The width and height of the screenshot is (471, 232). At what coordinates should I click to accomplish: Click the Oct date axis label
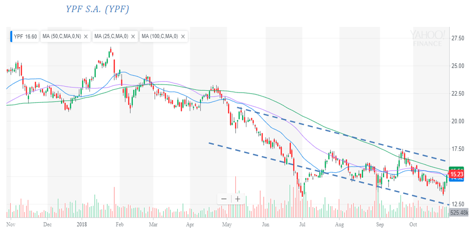click(x=413, y=224)
